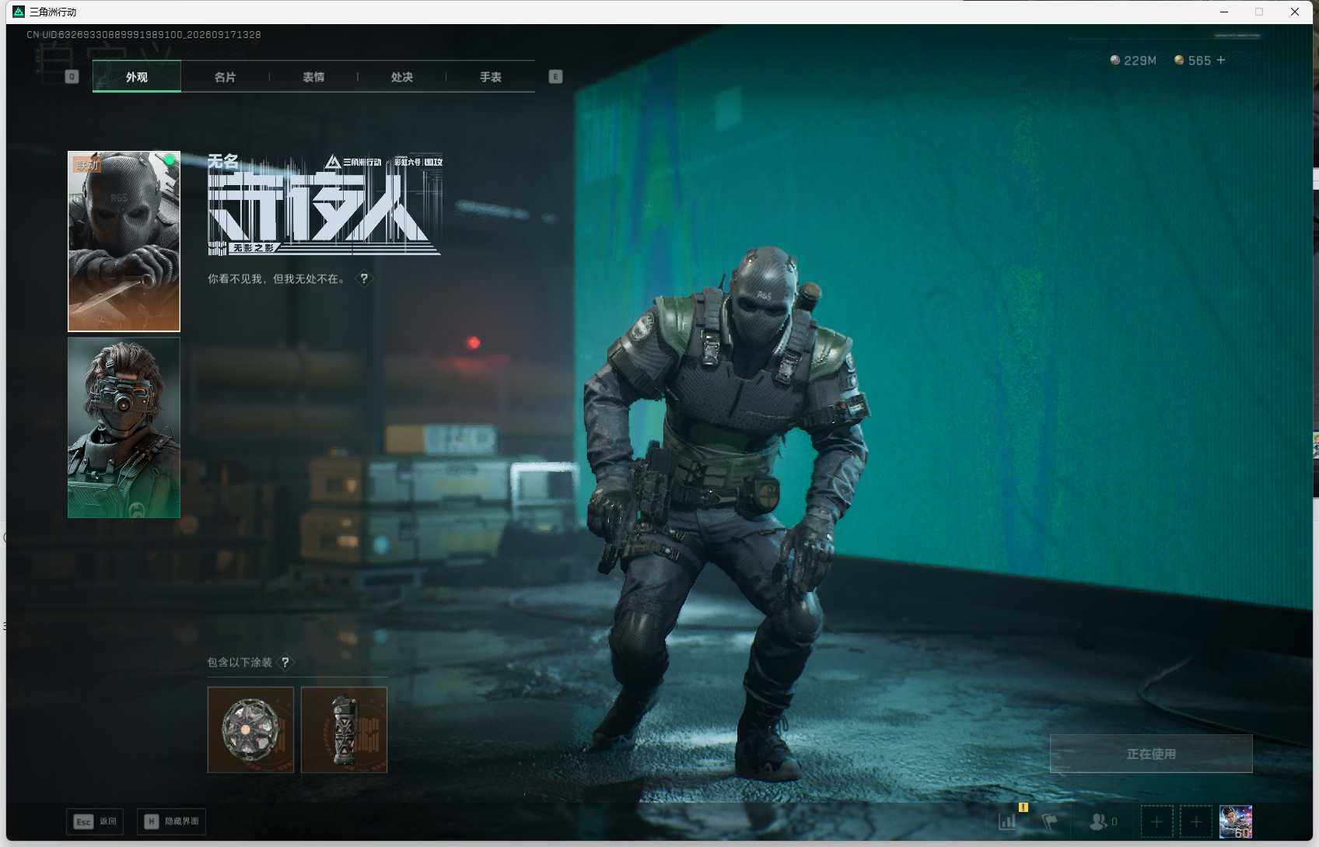Click the plus icon to add currency
Viewport: 1319px width, 847px height.
[1221, 60]
